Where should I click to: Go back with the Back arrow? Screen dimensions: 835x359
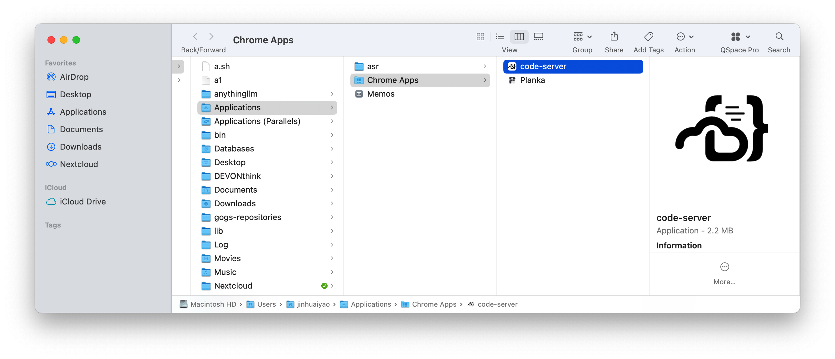[195, 36]
